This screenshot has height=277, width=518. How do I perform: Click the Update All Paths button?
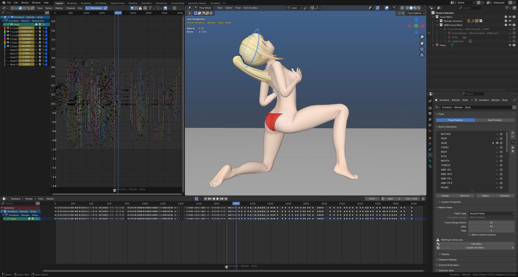coord(474,248)
